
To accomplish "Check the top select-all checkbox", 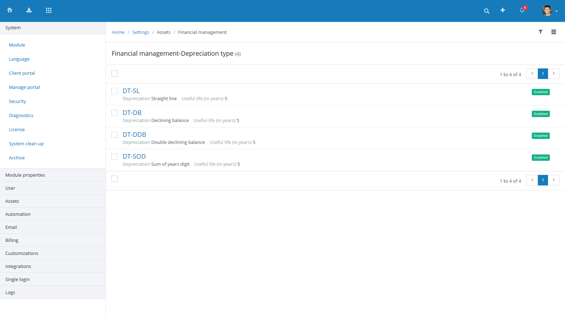I will coord(114,73).
